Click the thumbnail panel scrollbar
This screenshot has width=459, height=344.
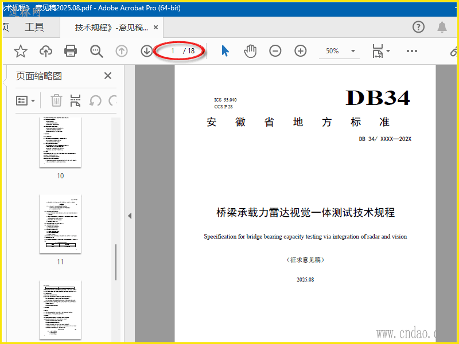[116, 262]
